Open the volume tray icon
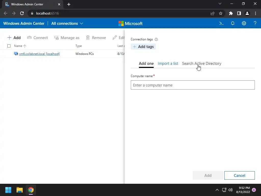The image size is (261, 196). (230, 190)
